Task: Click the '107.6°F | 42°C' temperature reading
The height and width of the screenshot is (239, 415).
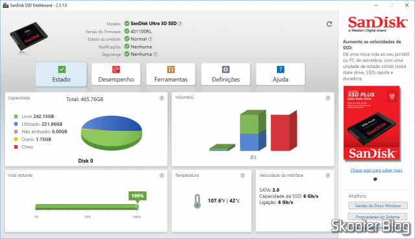Action: pyautogui.click(x=224, y=201)
